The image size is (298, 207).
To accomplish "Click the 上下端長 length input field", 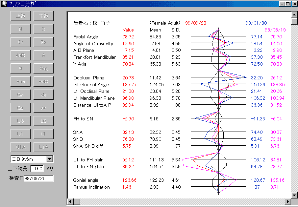I will tap(37, 169).
